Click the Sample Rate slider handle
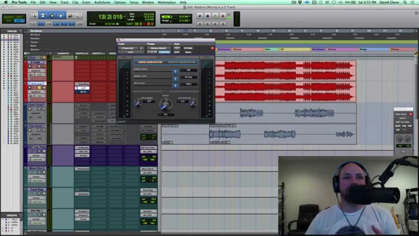The image size is (419, 236). coord(175,71)
